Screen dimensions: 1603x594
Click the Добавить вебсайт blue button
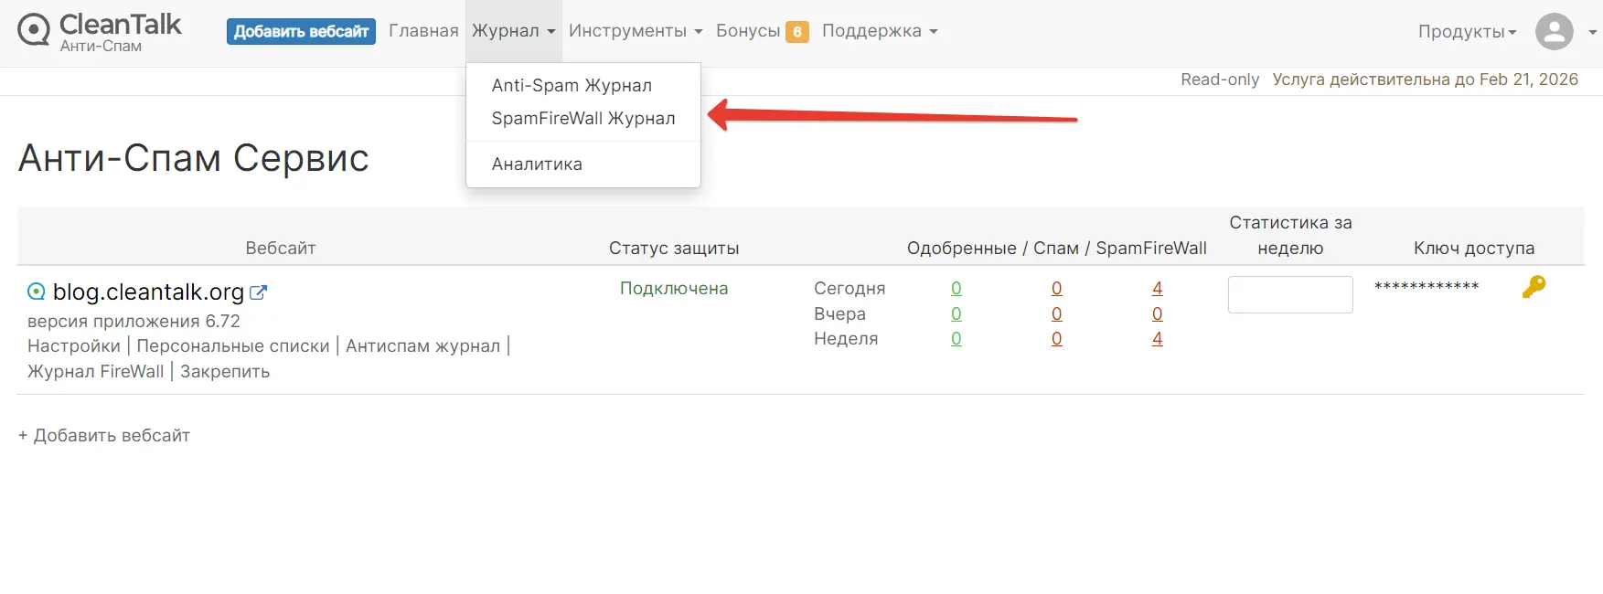coord(301,31)
